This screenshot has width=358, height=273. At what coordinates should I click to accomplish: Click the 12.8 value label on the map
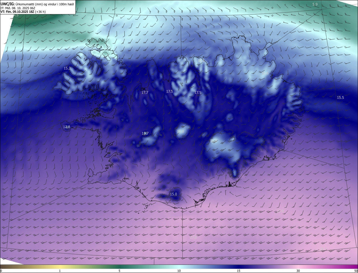pyautogui.click(x=67, y=127)
